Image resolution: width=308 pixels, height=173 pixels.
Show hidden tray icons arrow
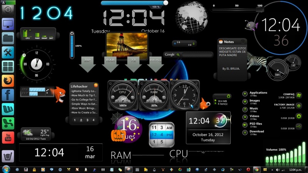[272, 170]
